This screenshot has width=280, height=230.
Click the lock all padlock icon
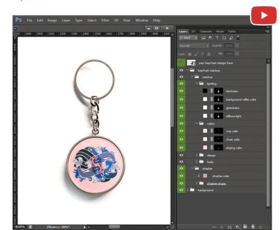coord(209,54)
